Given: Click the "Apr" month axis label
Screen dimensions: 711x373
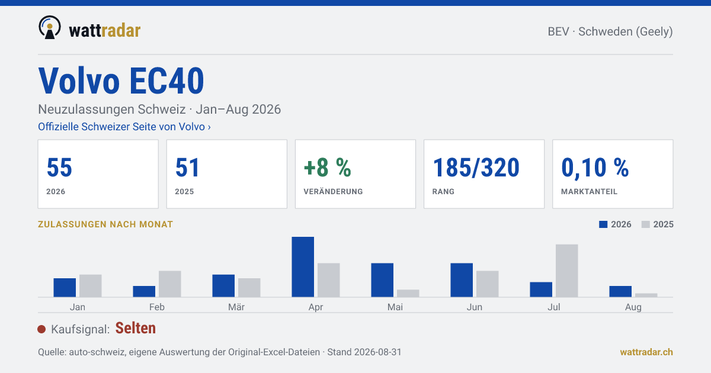Looking at the screenshot, I should 316,307.
